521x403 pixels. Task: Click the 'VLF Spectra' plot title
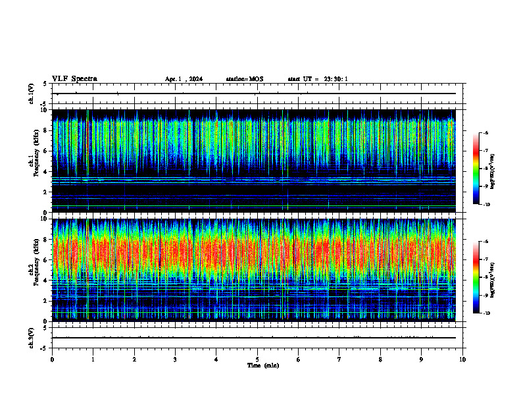(x=74, y=79)
